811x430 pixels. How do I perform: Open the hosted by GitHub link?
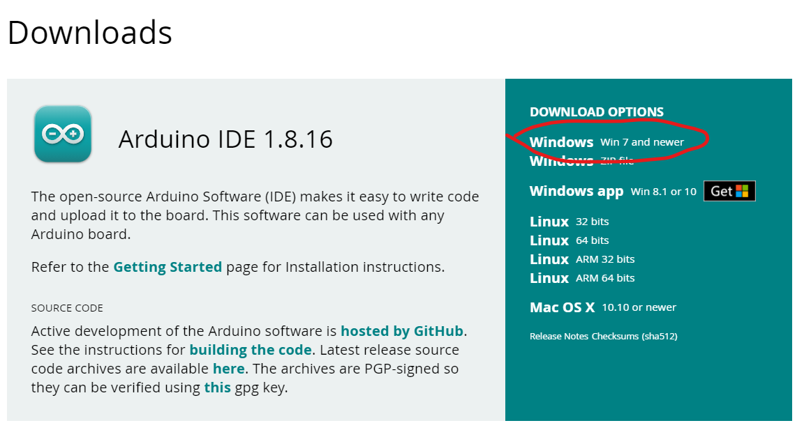(401, 331)
